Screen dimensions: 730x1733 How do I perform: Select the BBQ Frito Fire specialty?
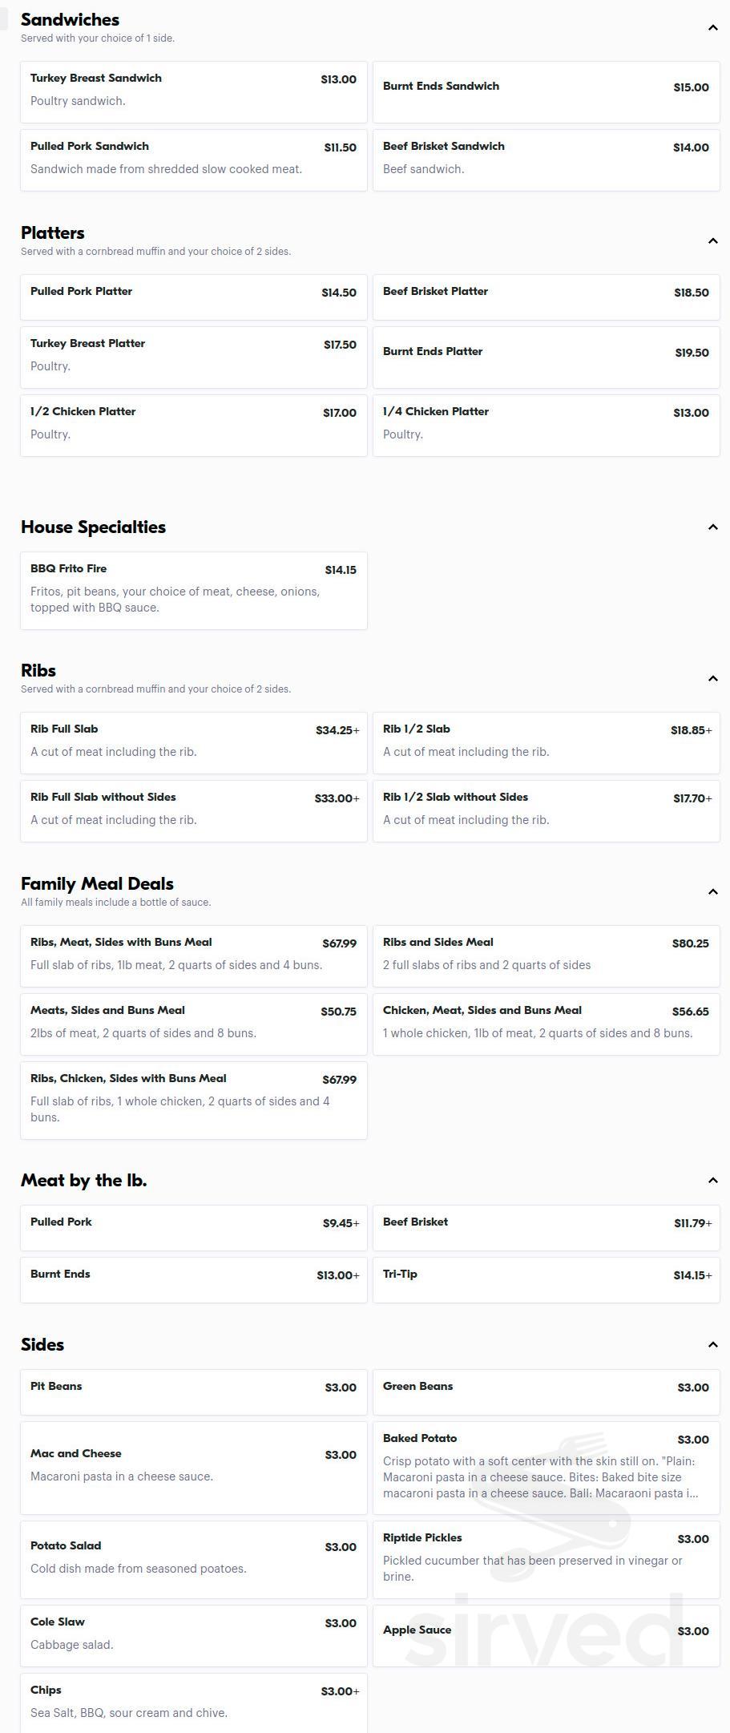pyautogui.click(x=193, y=591)
